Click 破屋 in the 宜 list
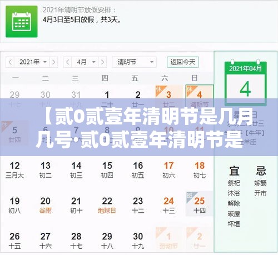 234,214
